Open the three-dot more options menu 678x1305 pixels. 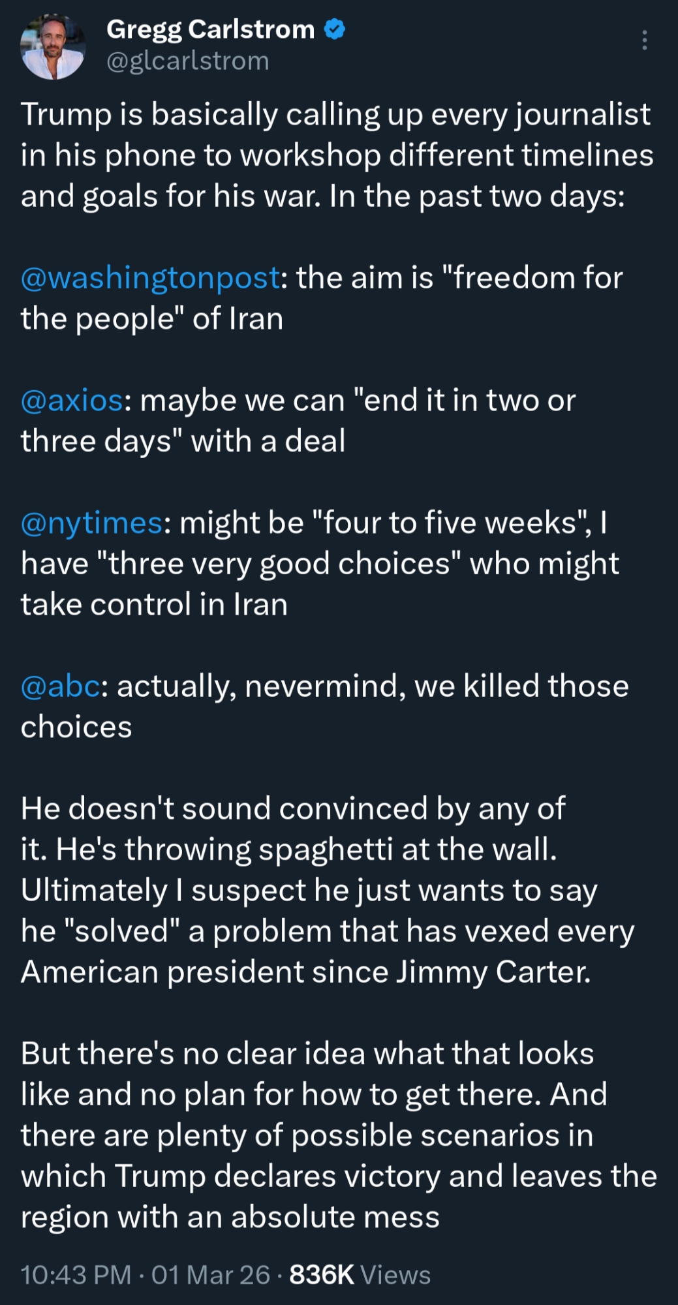click(644, 40)
